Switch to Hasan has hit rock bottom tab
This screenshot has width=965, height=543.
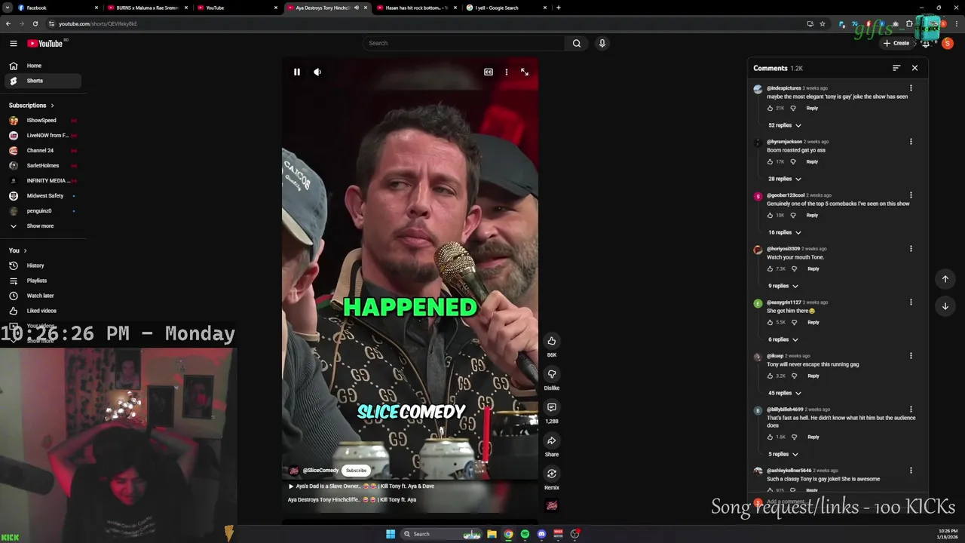click(x=417, y=8)
